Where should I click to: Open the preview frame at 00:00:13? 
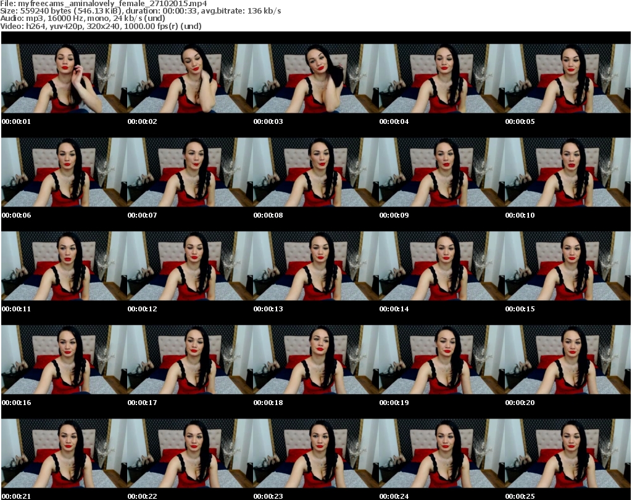pyautogui.click(x=316, y=266)
